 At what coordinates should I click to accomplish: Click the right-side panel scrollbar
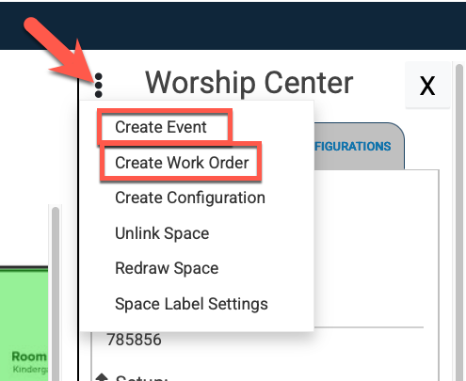click(459, 219)
